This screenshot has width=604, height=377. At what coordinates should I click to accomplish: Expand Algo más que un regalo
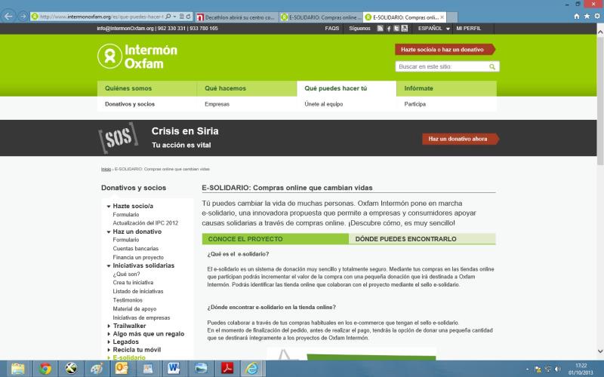[x=109, y=334]
